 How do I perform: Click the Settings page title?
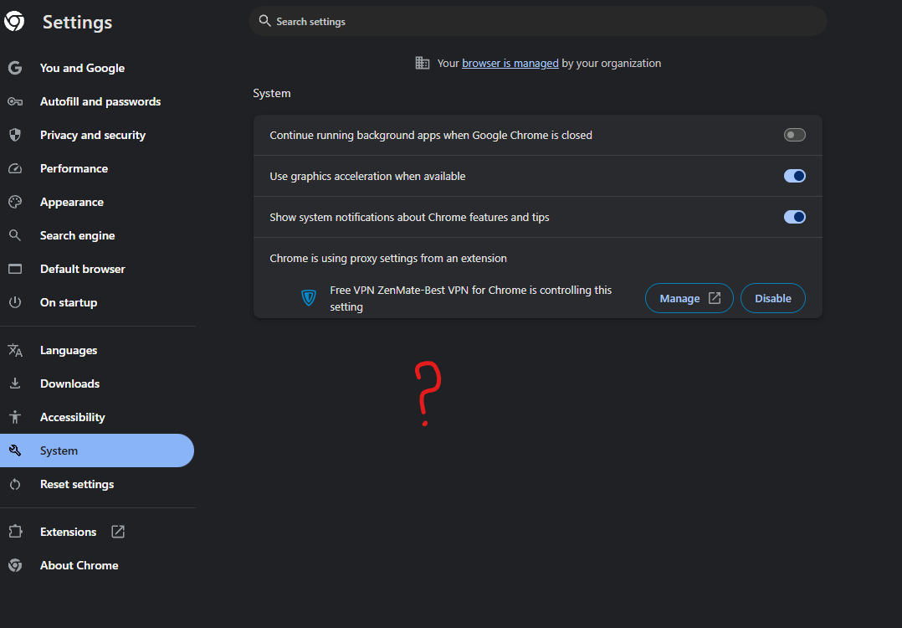pos(78,22)
